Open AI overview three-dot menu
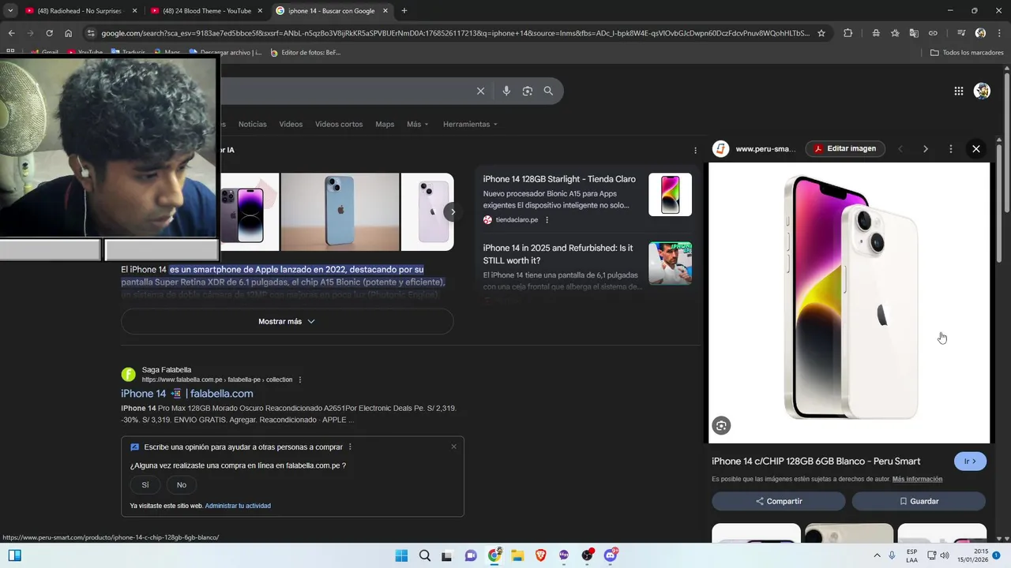 tap(695, 150)
